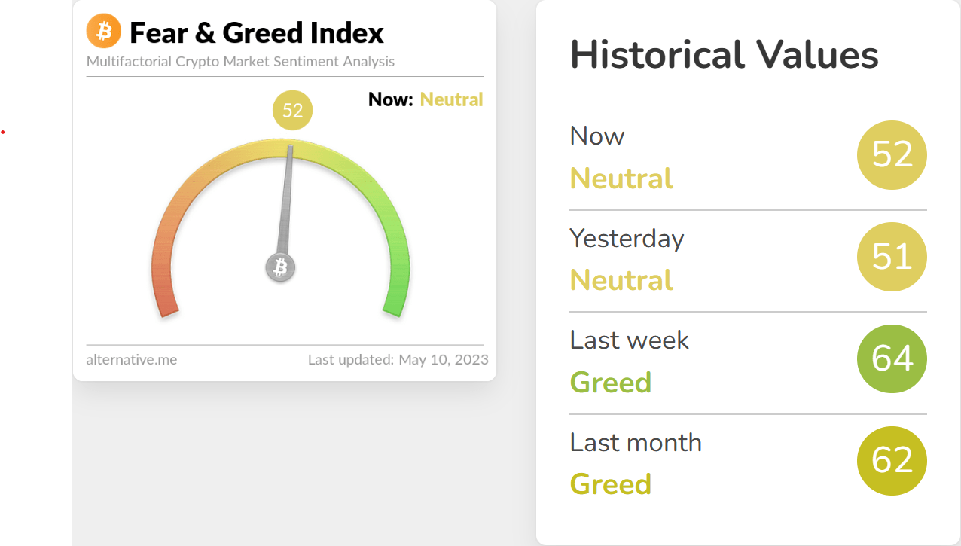Open the alternative.me website link

pyautogui.click(x=133, y=359)
